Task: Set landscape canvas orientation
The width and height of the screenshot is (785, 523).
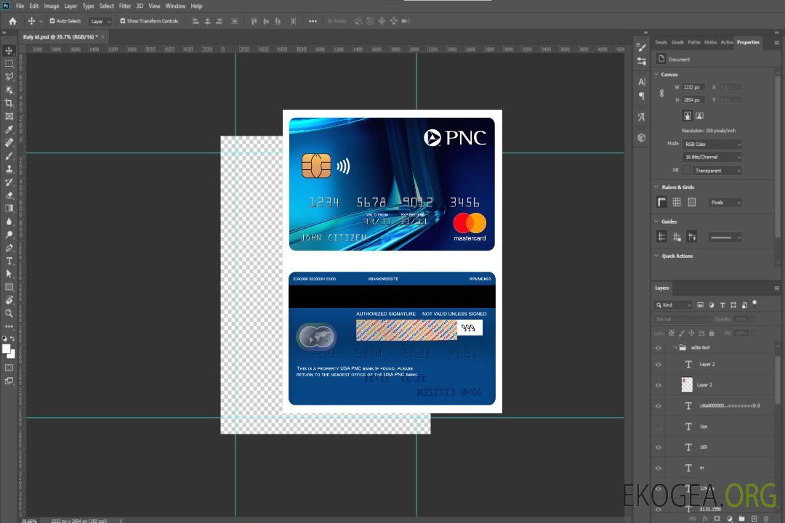Action: pos(699,115)
